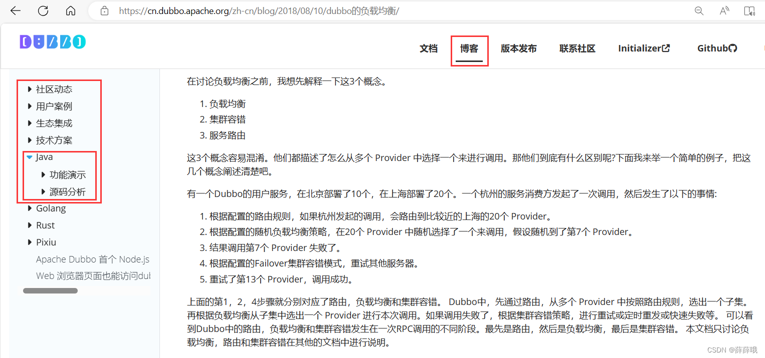This screenshot has width=765, height=358.
Task: Open 联系社区 page
Action: tap(577, 48)
